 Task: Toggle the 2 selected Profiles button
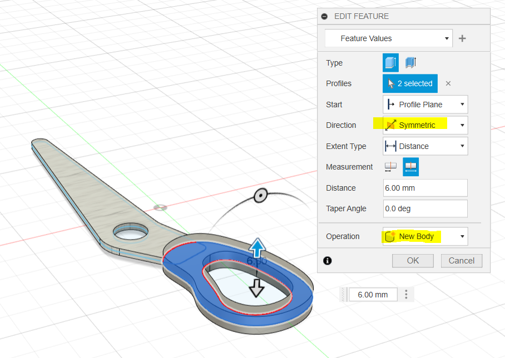click(x=410, y=83)
